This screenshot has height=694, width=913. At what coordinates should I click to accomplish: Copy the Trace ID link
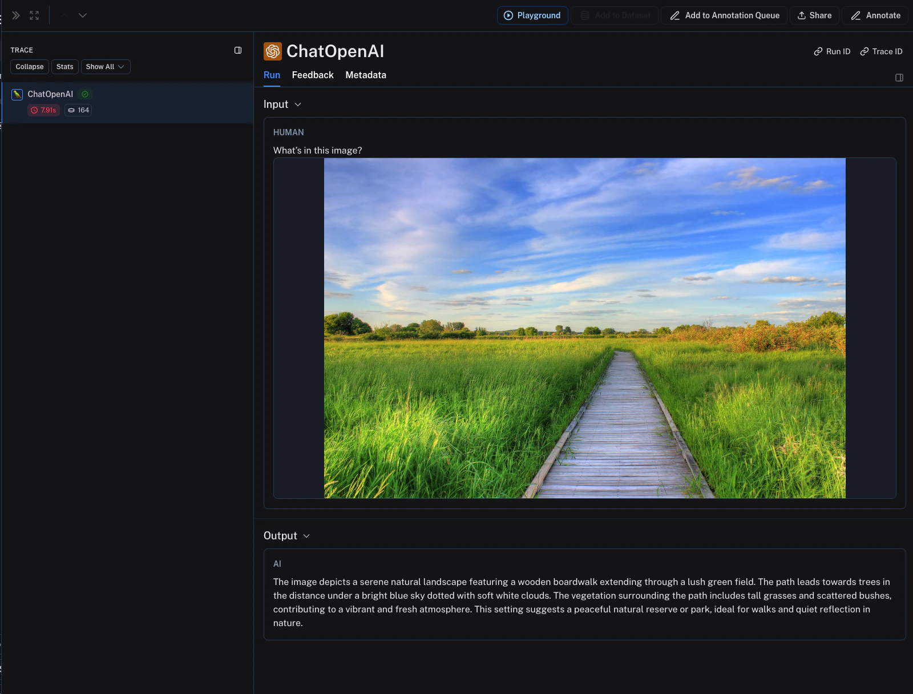click(881, 51)
